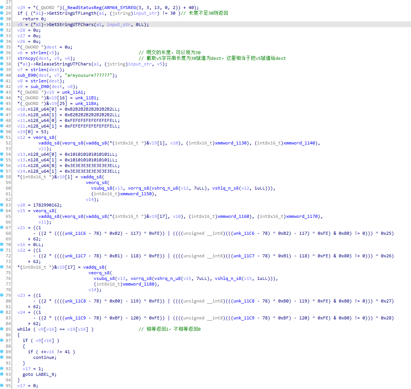This screenshot has width=411, height=389.
Task: Click the blue dot on line 85
Action: coord(2,329)
